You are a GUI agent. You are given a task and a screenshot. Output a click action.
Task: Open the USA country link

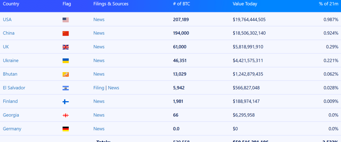click(x=7, y=20)
